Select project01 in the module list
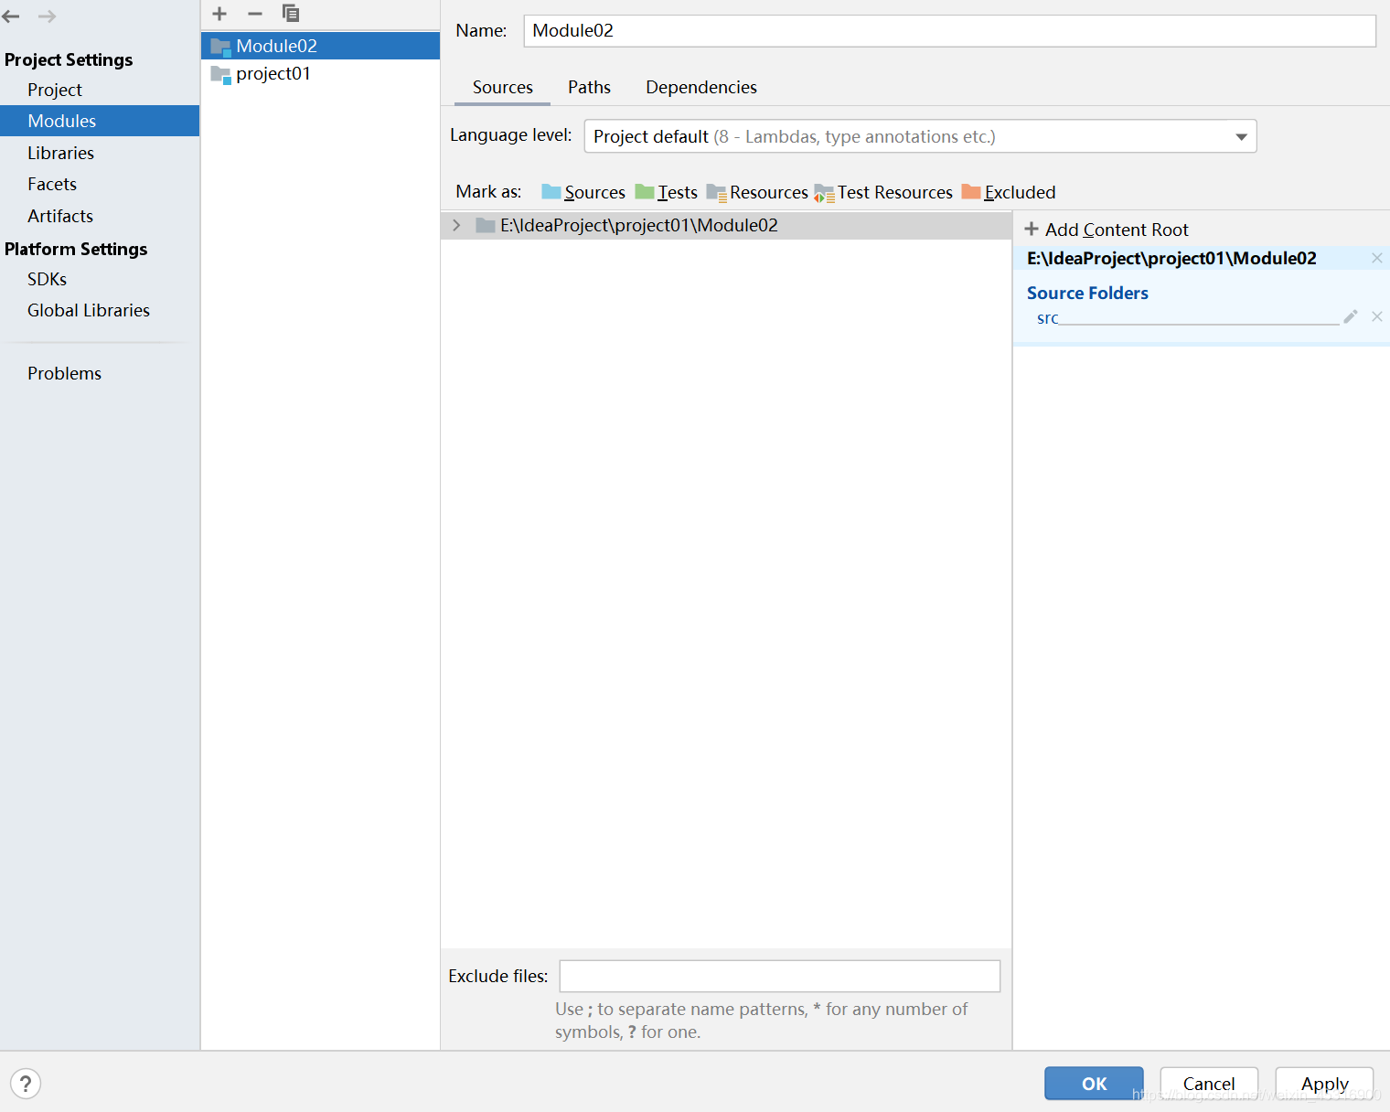 320,73
